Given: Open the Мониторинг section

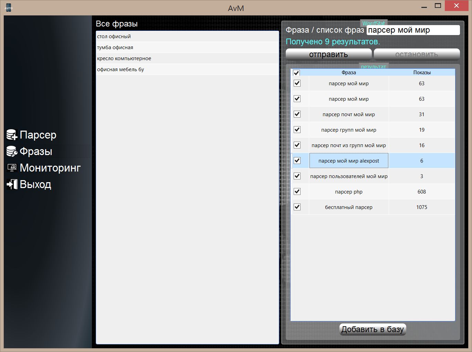Looking at the screenshot, I should 50,168.
